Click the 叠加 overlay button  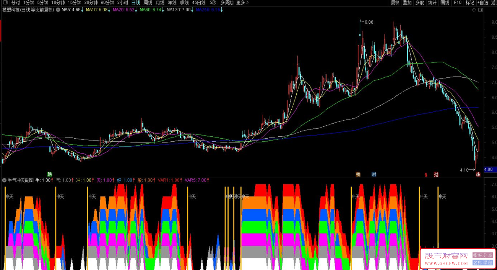(407, 3)
